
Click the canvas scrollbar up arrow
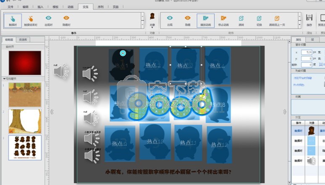click(289, 42)
